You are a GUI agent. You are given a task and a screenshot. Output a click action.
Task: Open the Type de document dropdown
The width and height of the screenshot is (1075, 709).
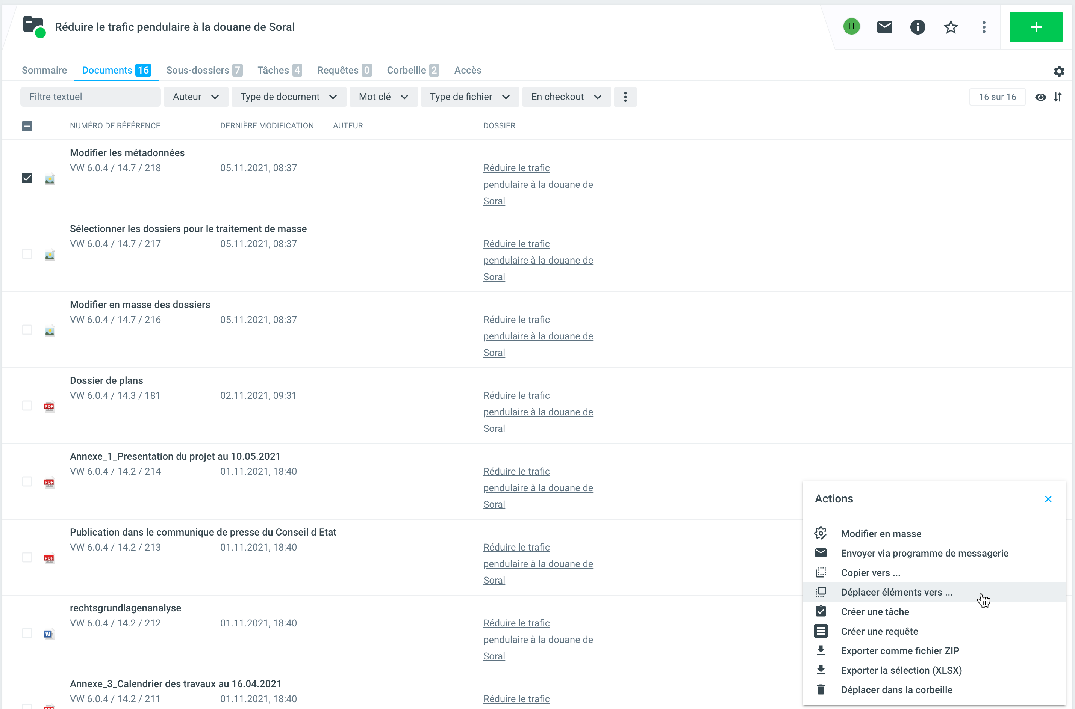(288, 97)
